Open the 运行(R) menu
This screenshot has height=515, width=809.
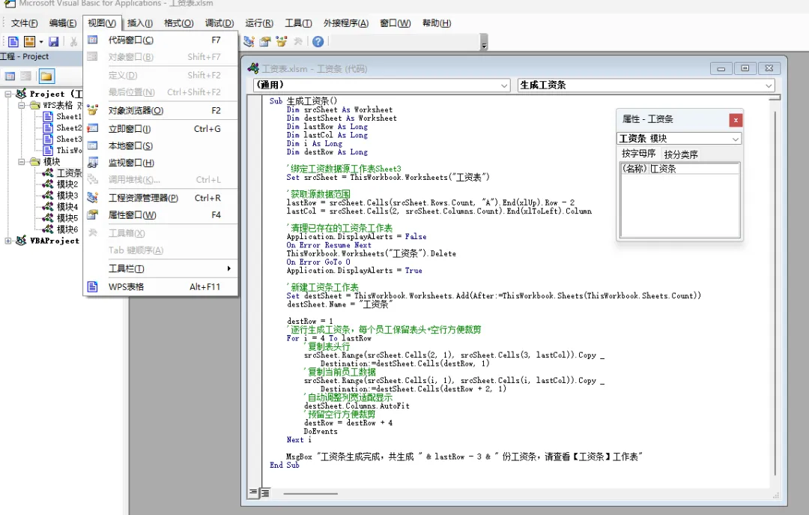(259, 23)
